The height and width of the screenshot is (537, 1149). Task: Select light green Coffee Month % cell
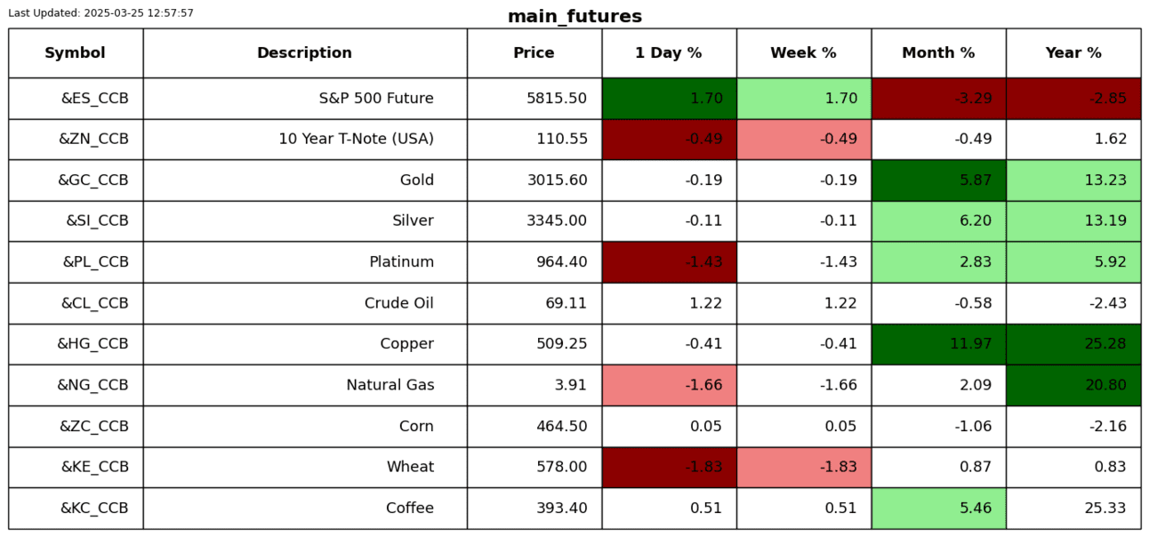click(x=938, y=508)
